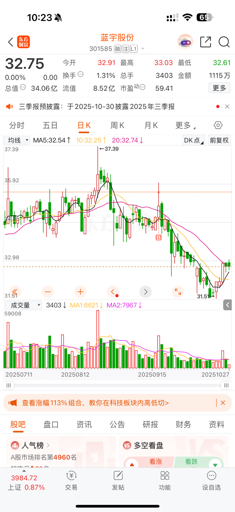Image resolution: width=235 pixels, height=512 pixels.
Task: Tap the share icon in header
Action: [x=206, y=42]
